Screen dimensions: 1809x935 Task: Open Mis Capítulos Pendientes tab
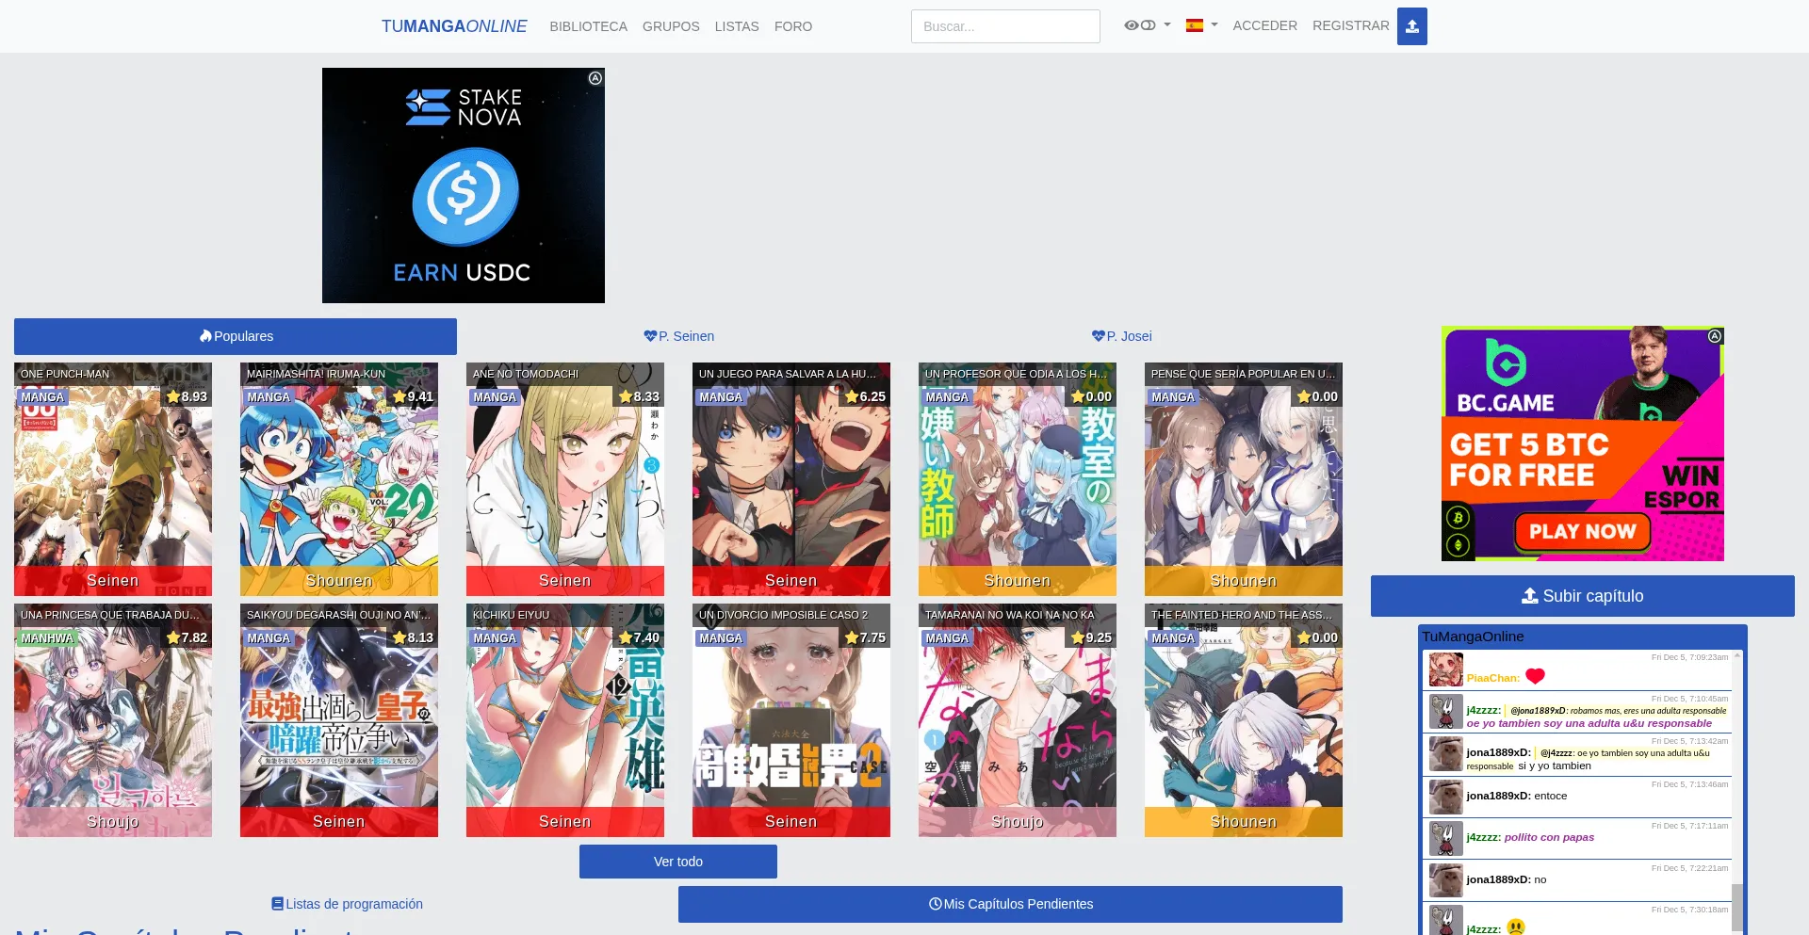tap(1010, 904)
